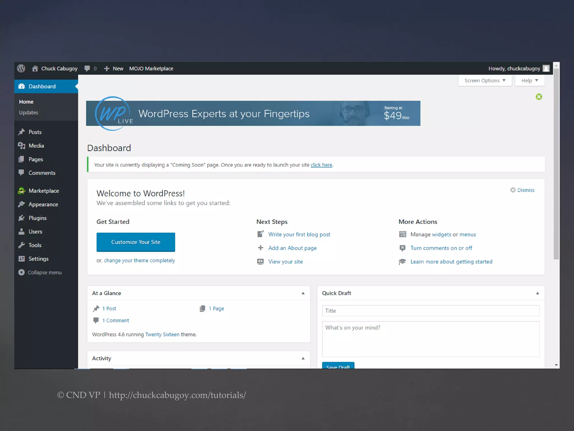The image size is (574, 431).
Task: Follow the View your site link
Action: click(285, 262)
